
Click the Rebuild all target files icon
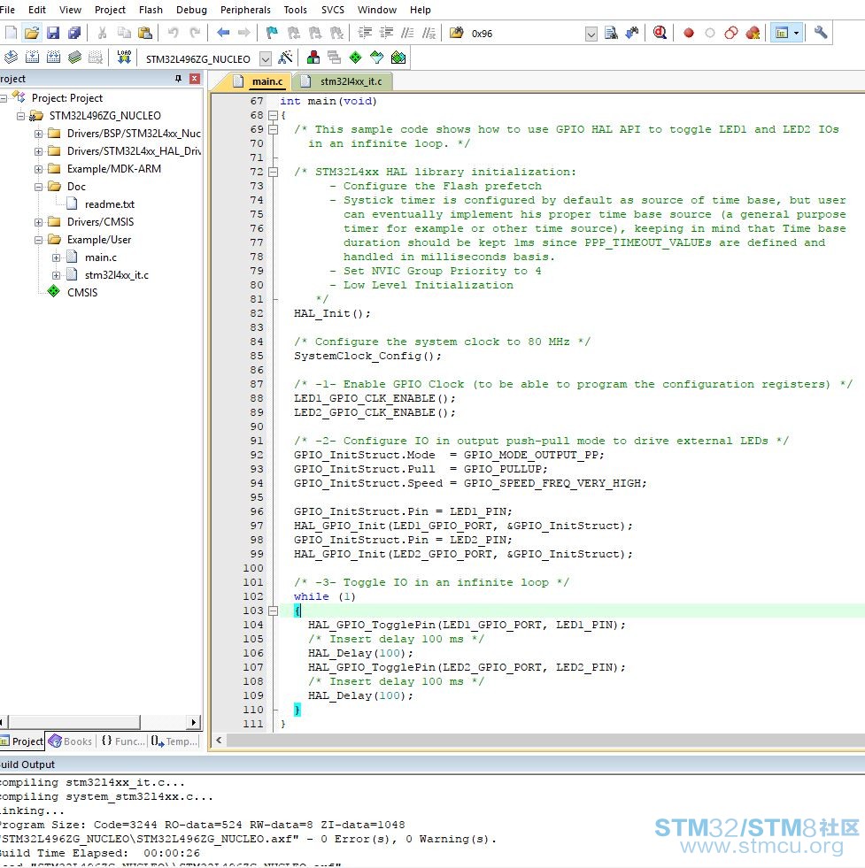tap(53, 57)
